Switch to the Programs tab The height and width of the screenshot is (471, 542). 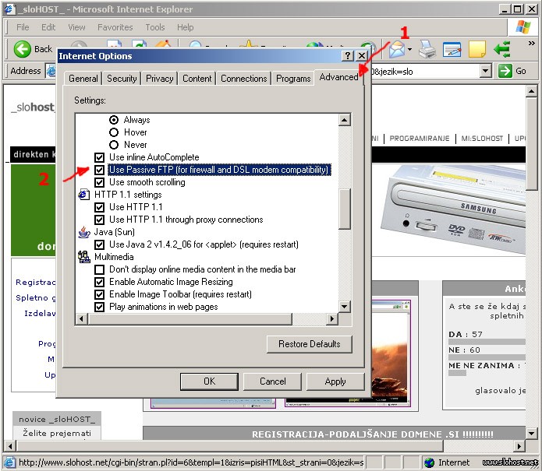point(293,79)
